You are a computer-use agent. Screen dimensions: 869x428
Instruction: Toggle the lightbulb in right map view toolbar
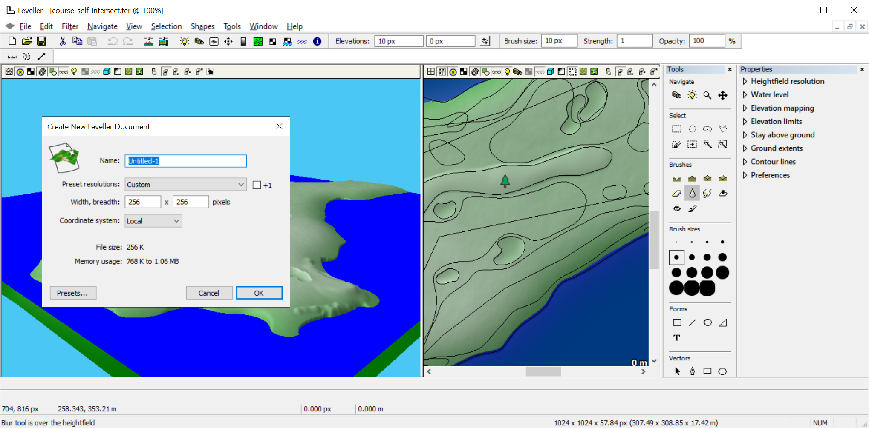pyautogui.click(x=507, y=71)
